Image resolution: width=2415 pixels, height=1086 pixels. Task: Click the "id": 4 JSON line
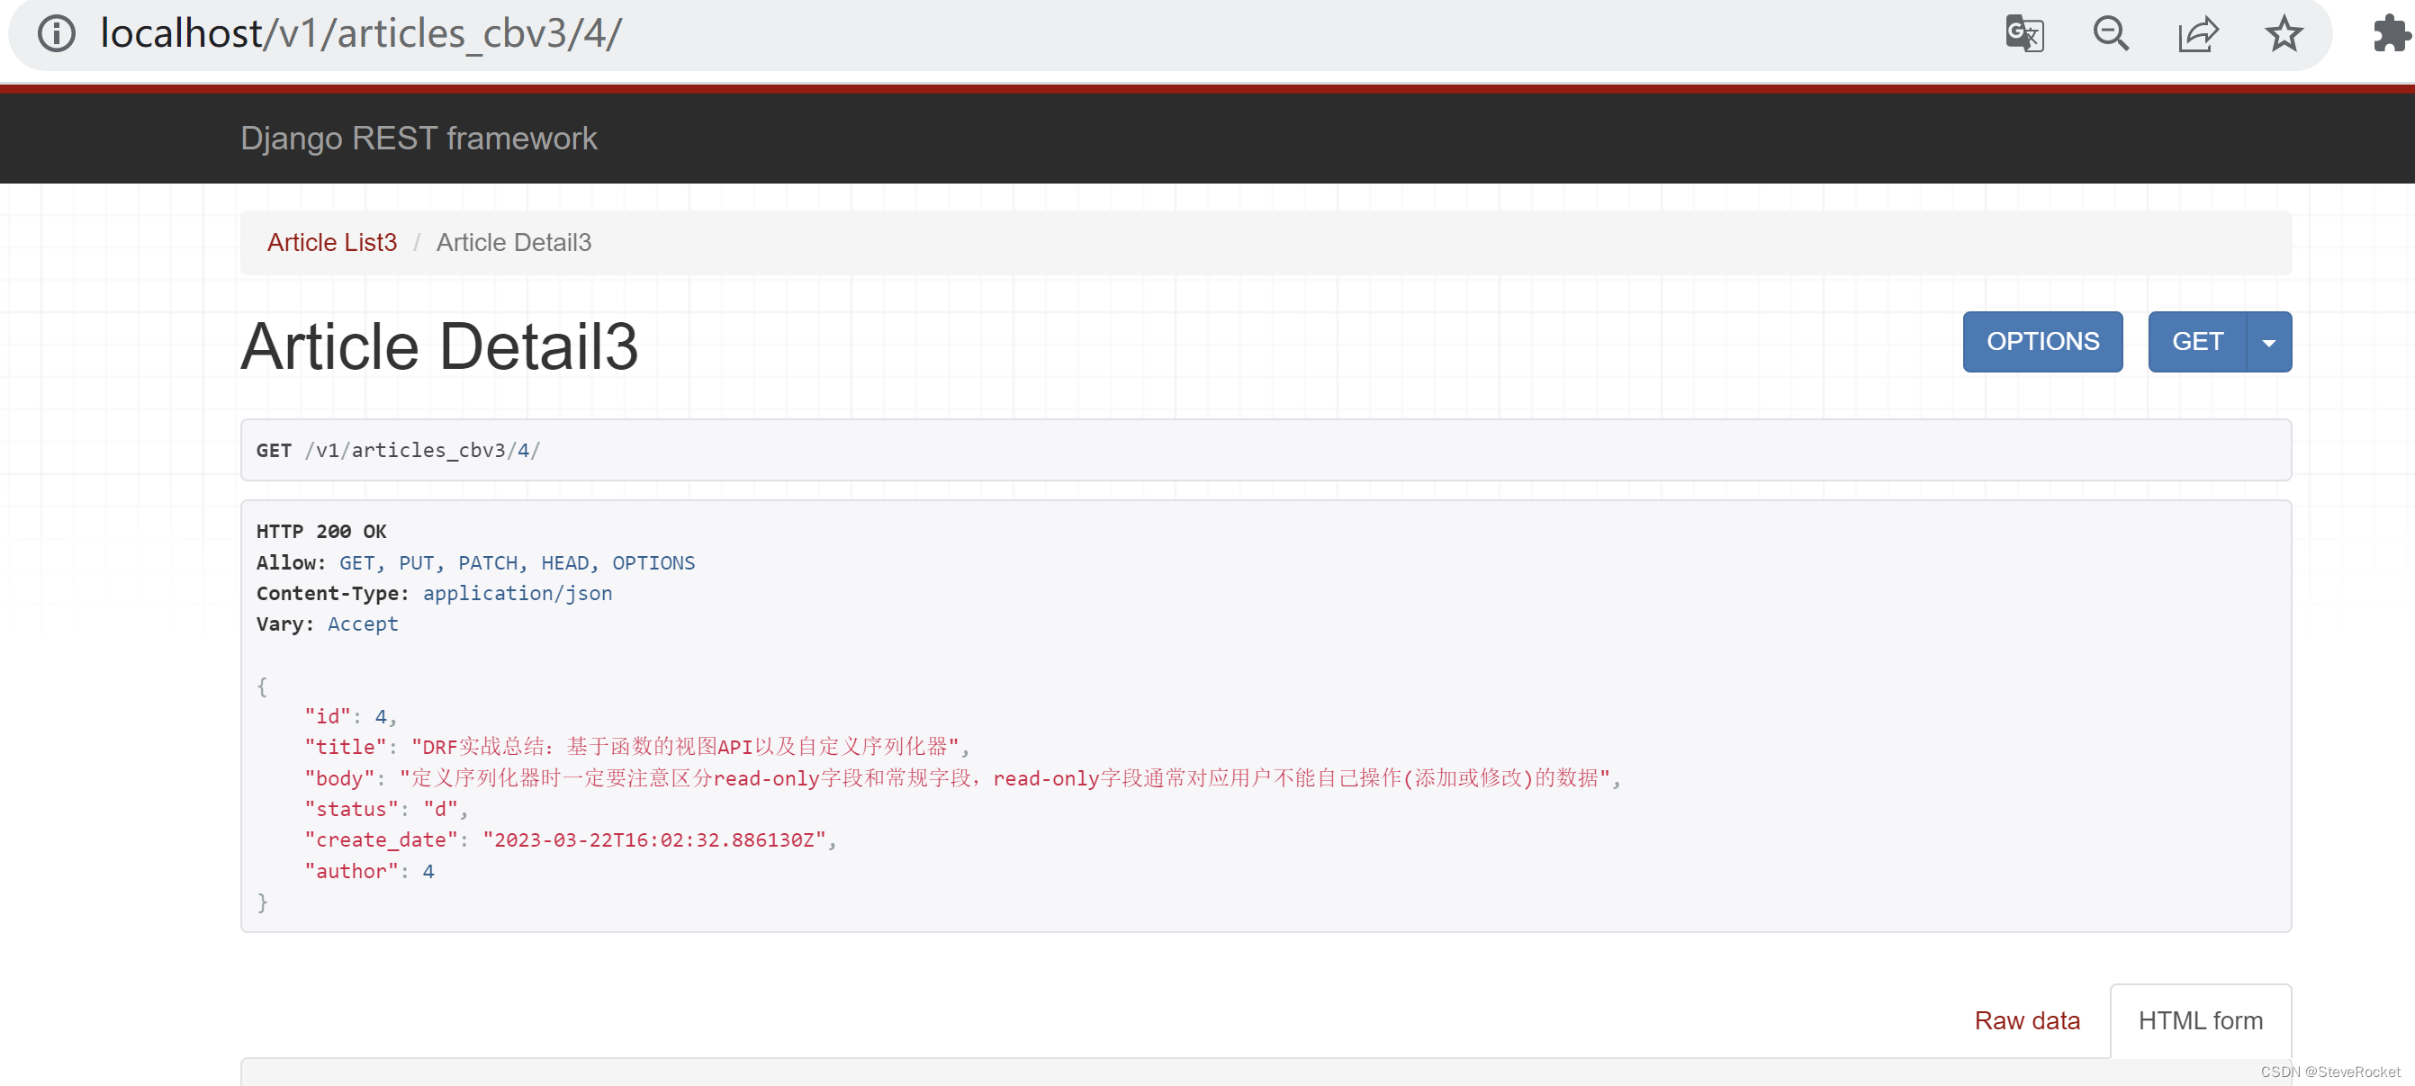coord(351,717)
